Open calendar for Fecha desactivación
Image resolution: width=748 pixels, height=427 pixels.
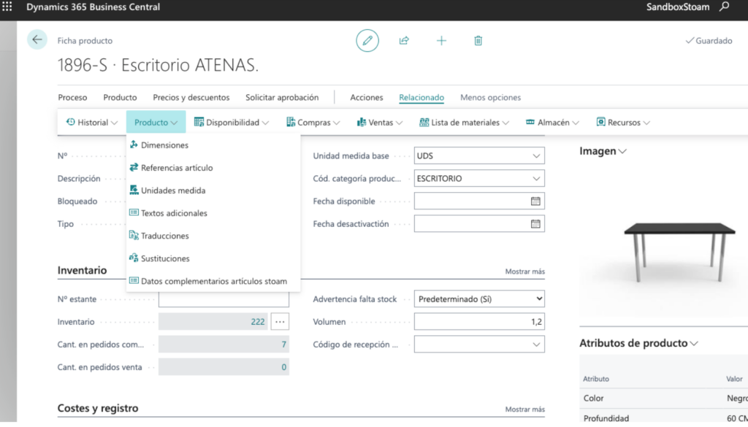[x=535, y=223]
